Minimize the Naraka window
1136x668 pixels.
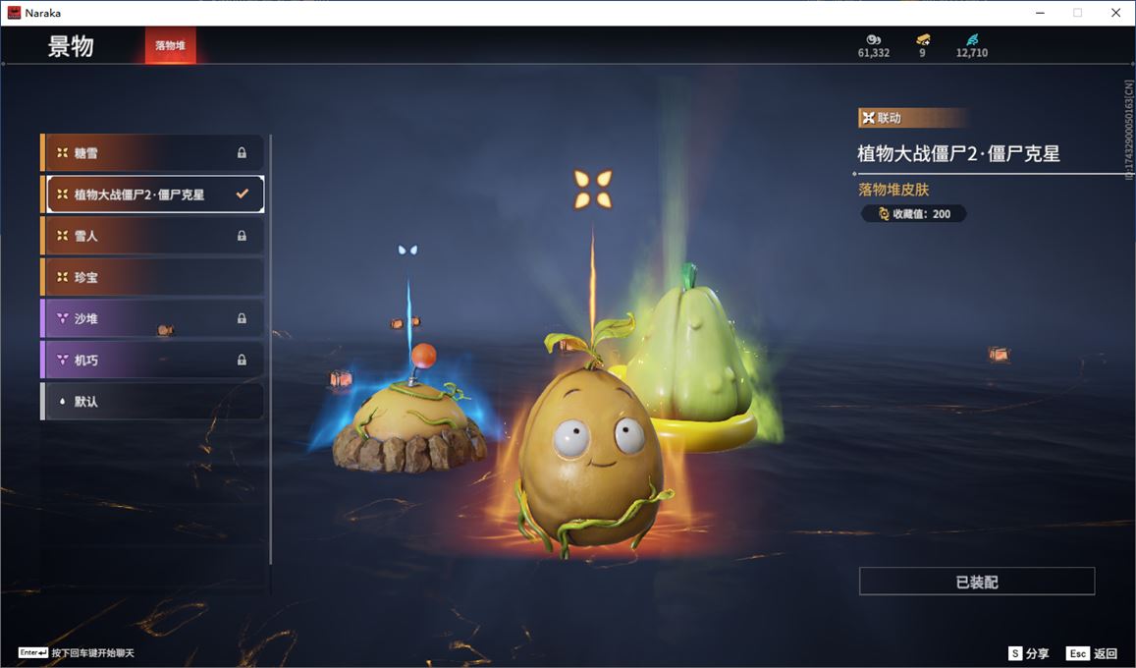pos(1041,13)
